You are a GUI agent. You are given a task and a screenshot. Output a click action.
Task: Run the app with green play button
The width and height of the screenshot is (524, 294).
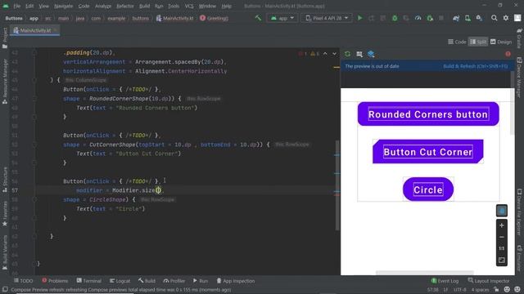click(360, 18)
